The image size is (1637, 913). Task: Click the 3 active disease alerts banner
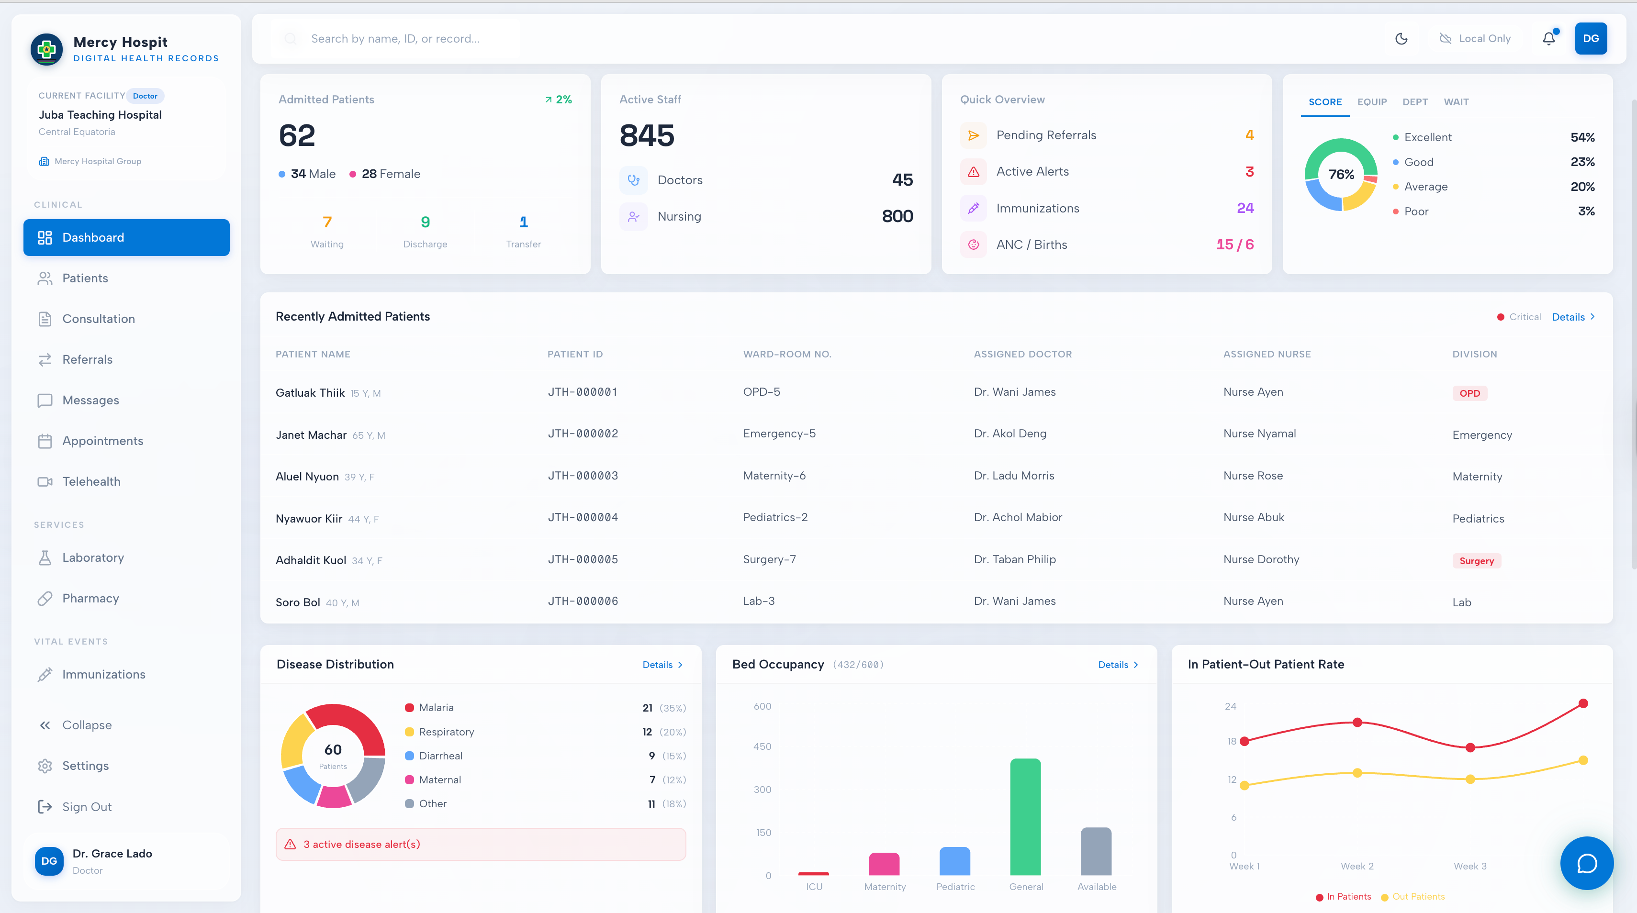click(x=481, y=845)
